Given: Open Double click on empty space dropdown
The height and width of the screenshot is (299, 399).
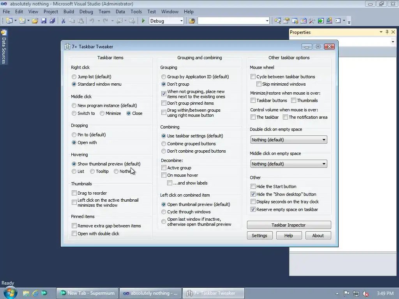Looking at the screenshot, I should tap(289, 140).
